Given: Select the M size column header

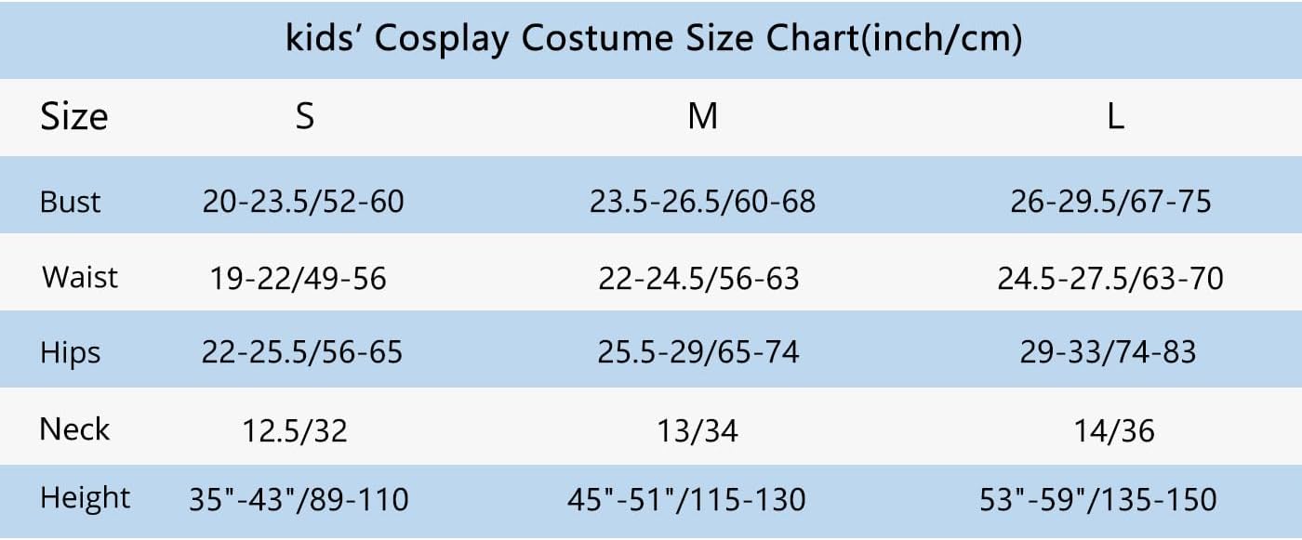Looking at the screenshot, I should [702, 117].
